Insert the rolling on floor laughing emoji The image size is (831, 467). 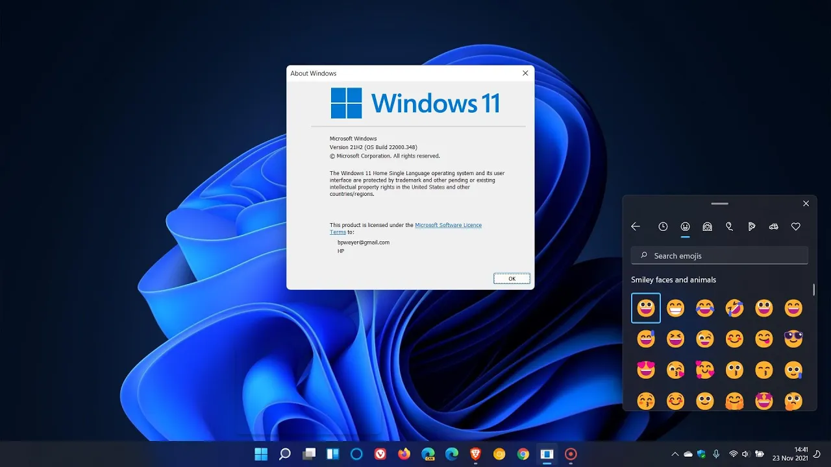[735, 308]
